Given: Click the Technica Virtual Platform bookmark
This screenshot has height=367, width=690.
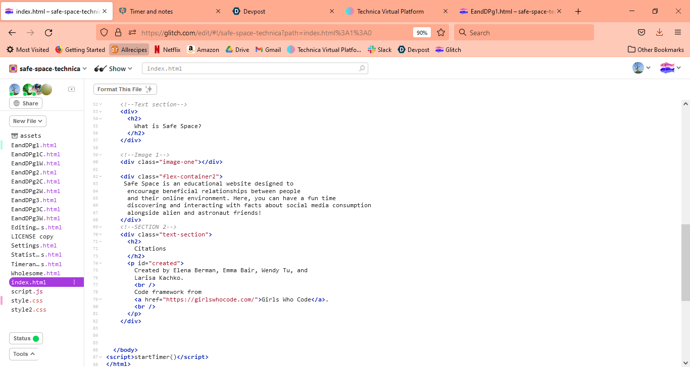Looking at the screenshot, I should [x=324, y=49].
